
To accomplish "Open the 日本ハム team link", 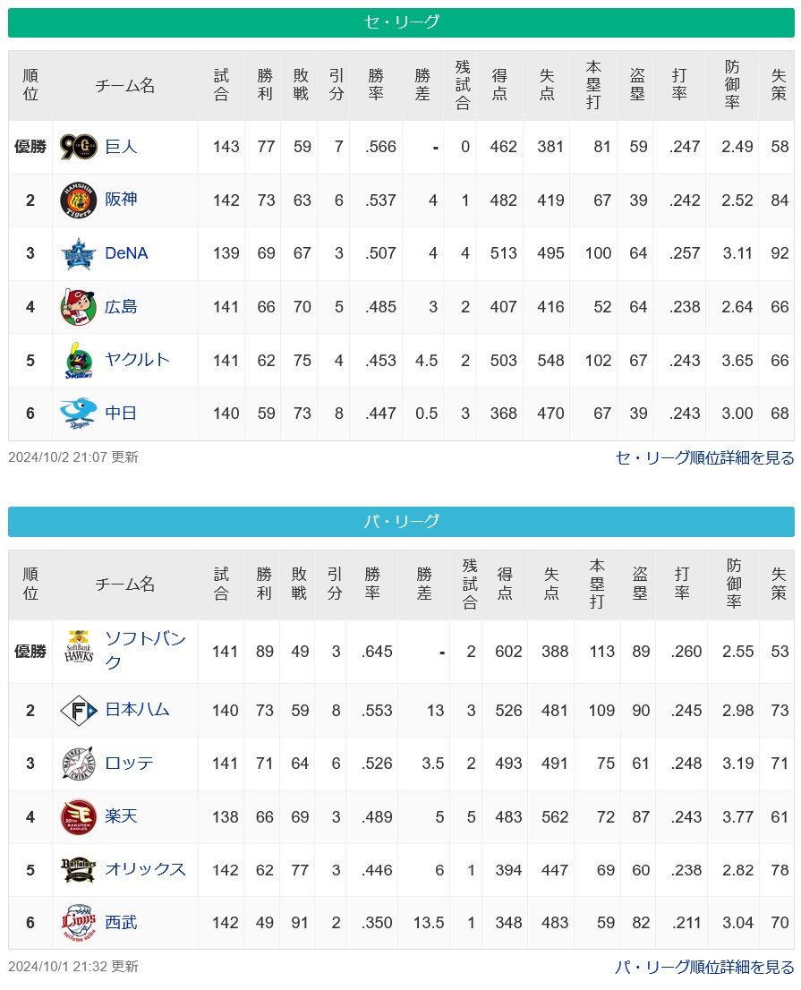I will coord(137,710).
